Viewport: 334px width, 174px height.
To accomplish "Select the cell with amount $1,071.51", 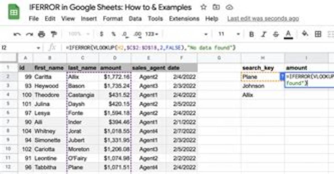I will 115,167.
